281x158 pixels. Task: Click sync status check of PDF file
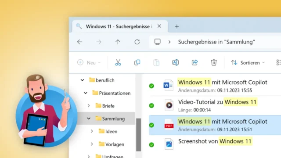(x=151, y=125)
